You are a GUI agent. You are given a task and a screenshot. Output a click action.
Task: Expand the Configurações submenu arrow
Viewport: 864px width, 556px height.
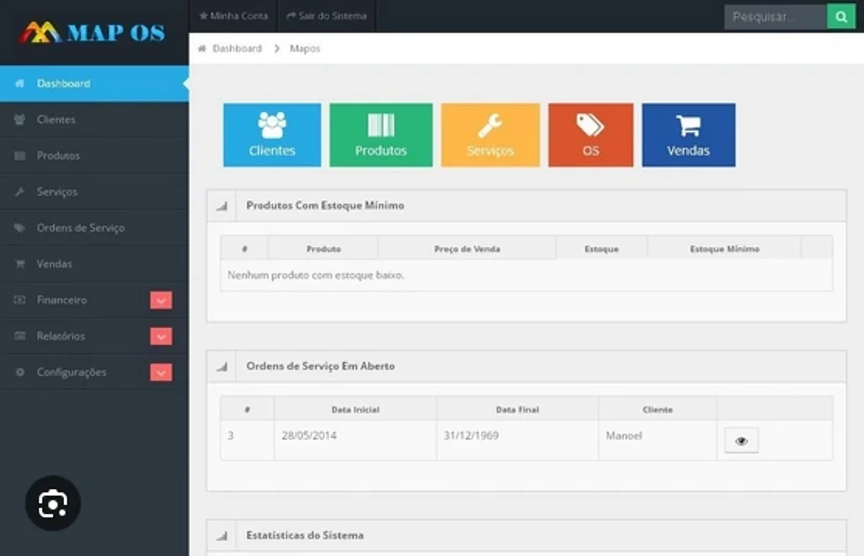(x=161, y=373)
